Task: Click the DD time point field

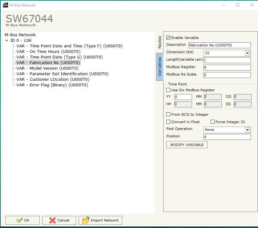Action: click(243, 97)
